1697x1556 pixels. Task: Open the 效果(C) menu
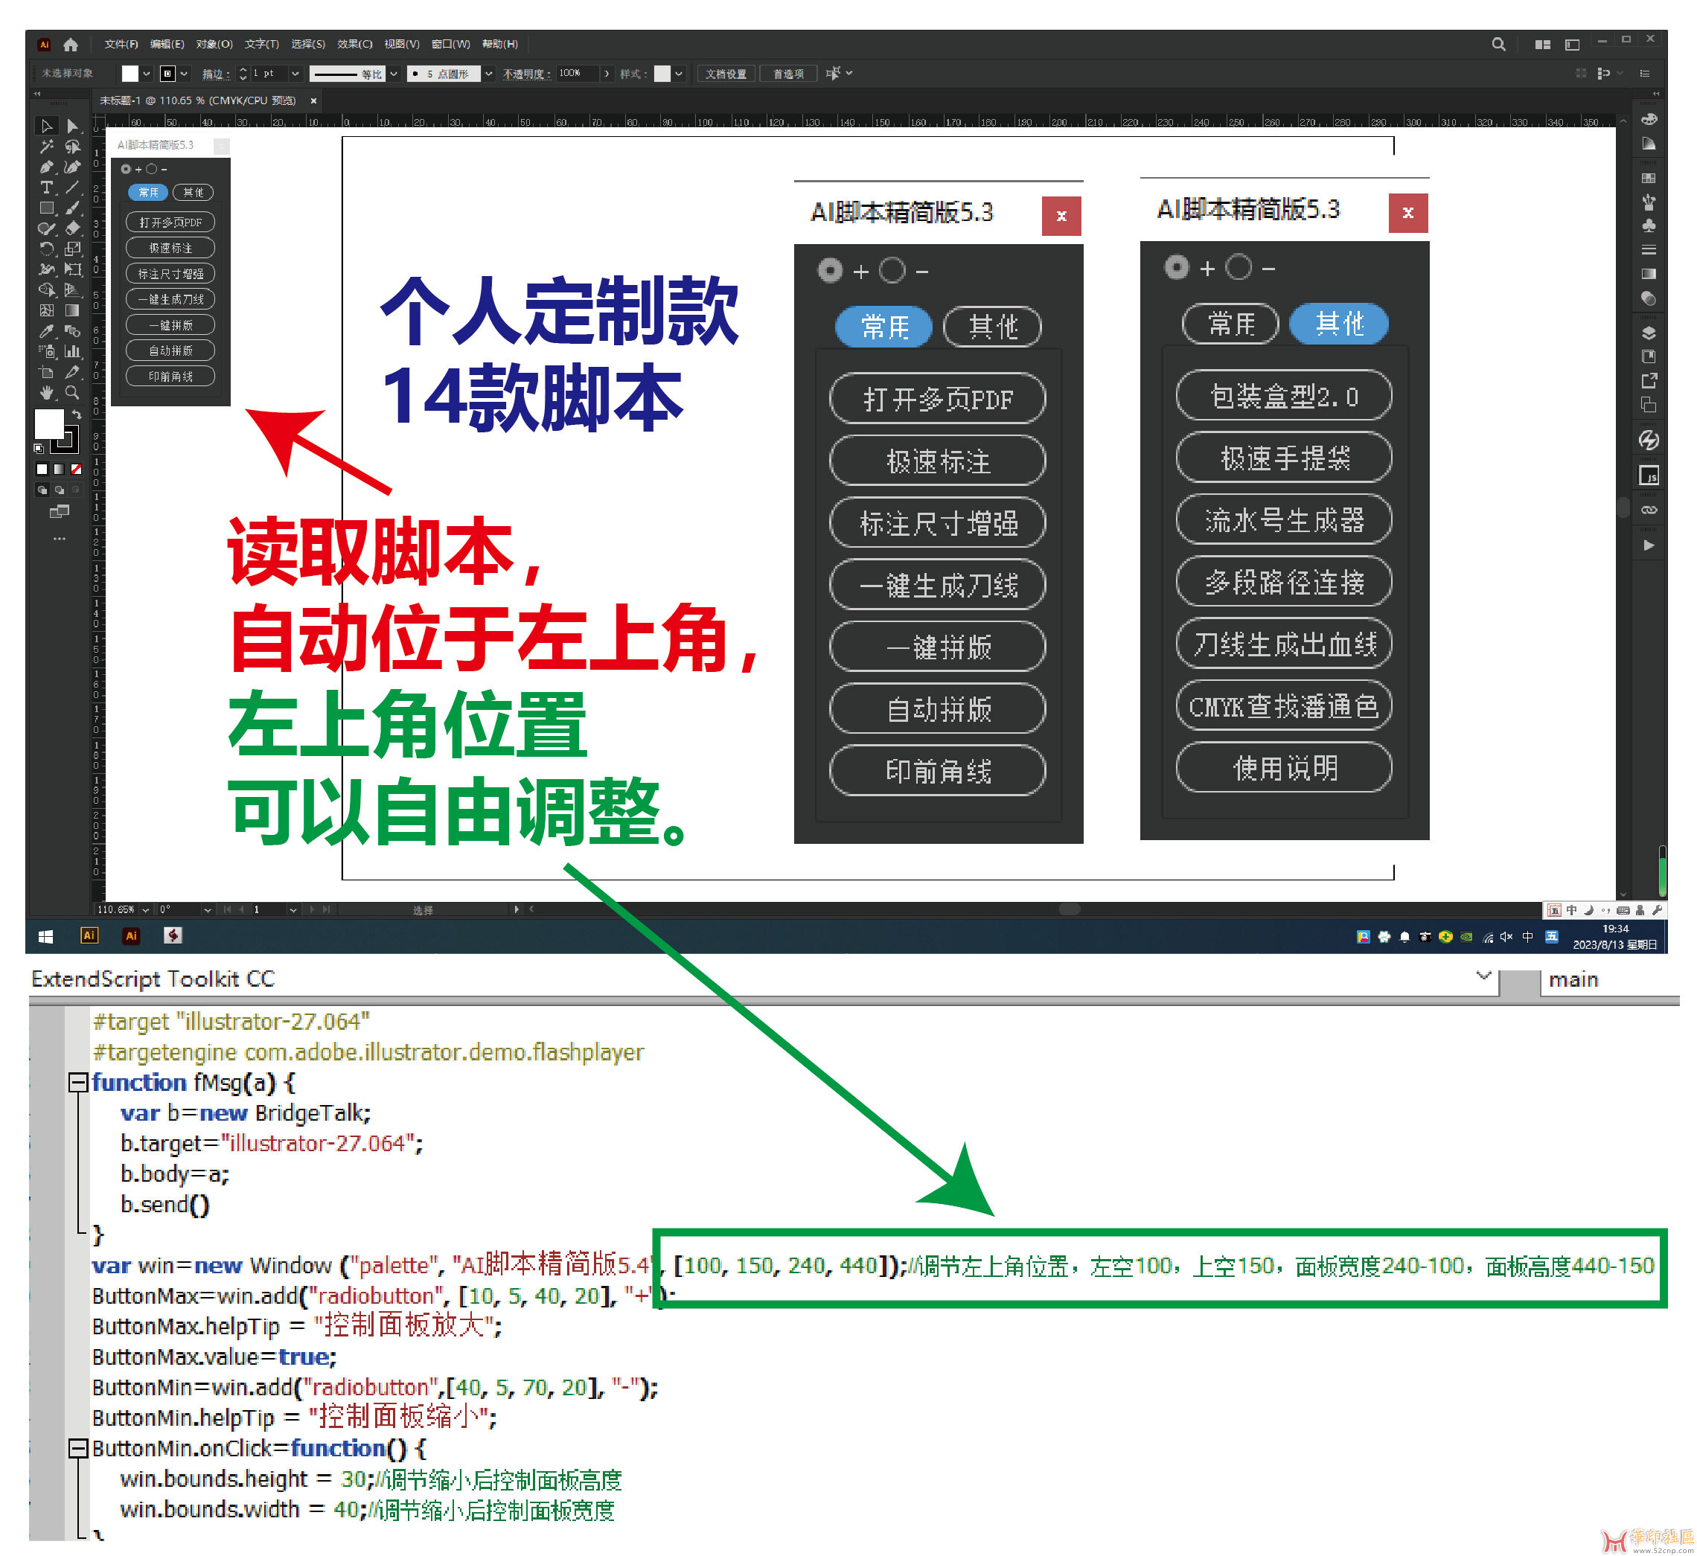click(354, 45)
